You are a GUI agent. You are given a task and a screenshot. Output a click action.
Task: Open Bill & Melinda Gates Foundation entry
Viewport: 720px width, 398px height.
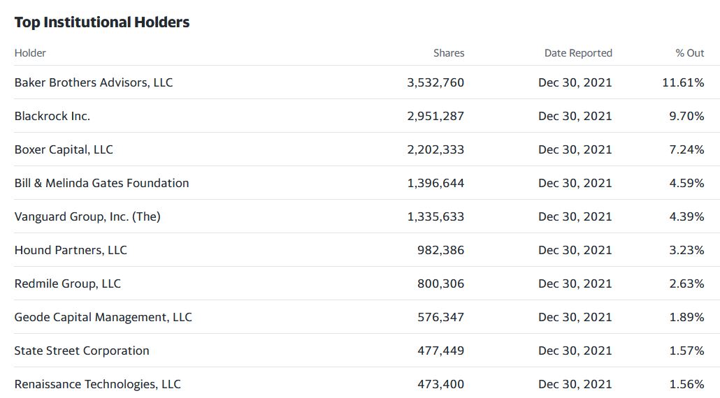click(101, 183)
